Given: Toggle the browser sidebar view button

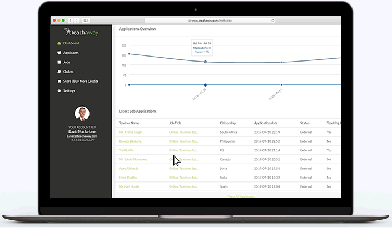Looking at the screenshot, I should tap(86, 21).
